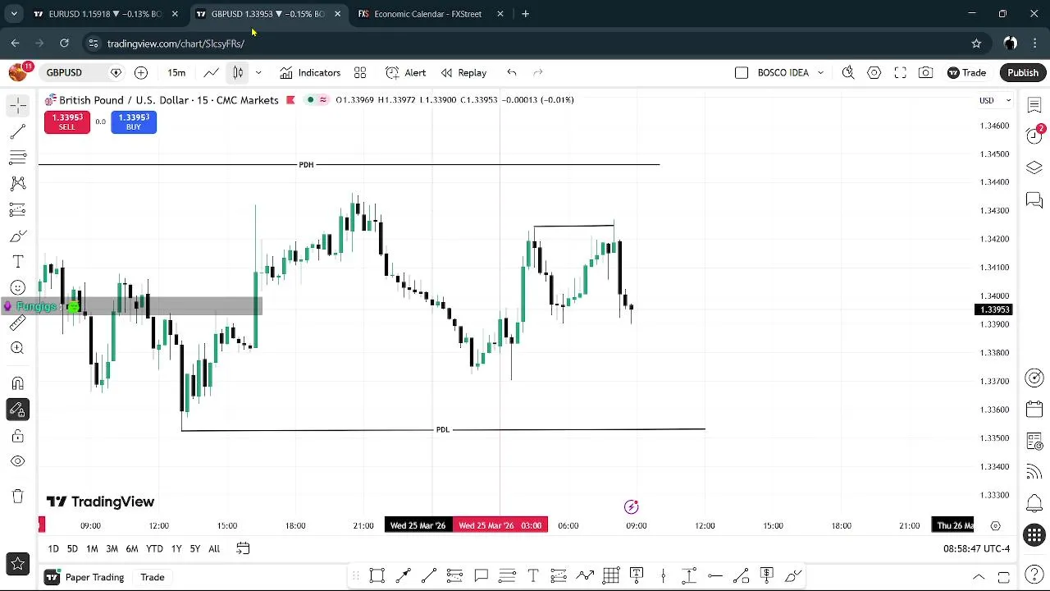This screenshot has height=591, width=1050.
Task: Open quick search magnifier icon
Action: pyautogui.click(x=848, y=72)
